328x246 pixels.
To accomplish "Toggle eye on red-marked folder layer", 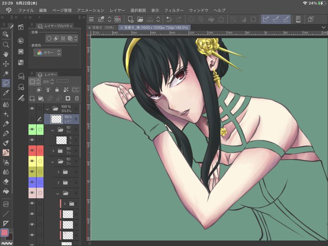I will pos(32,150).
